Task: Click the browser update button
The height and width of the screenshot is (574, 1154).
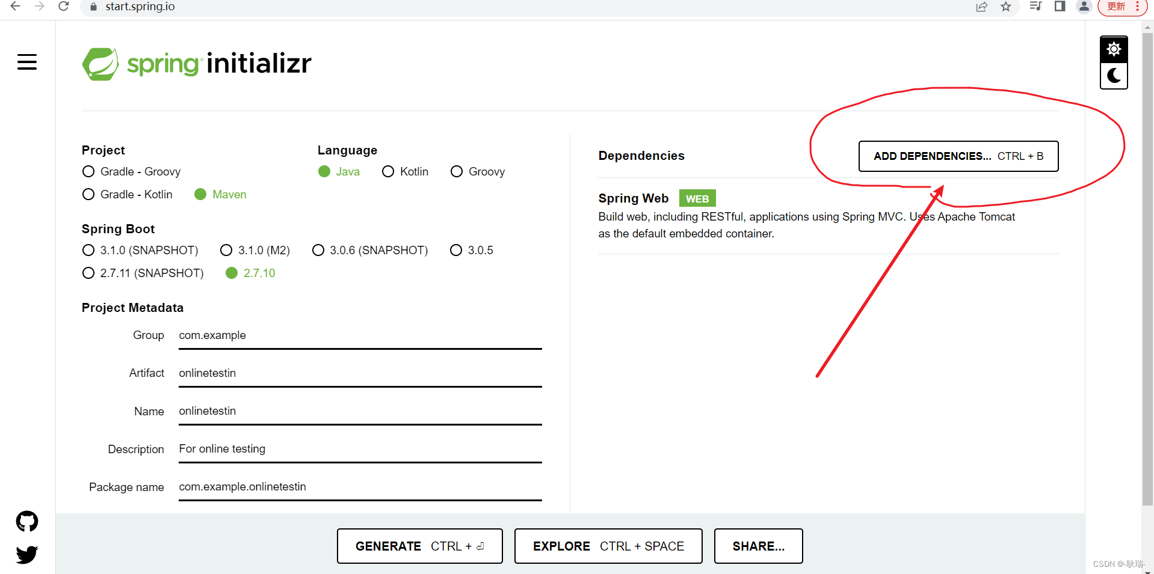Action: [1122, 7]
